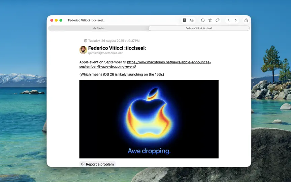Toggle the reader view icon
This screenshot has height=182, width=291.
(x=184, y=20)
